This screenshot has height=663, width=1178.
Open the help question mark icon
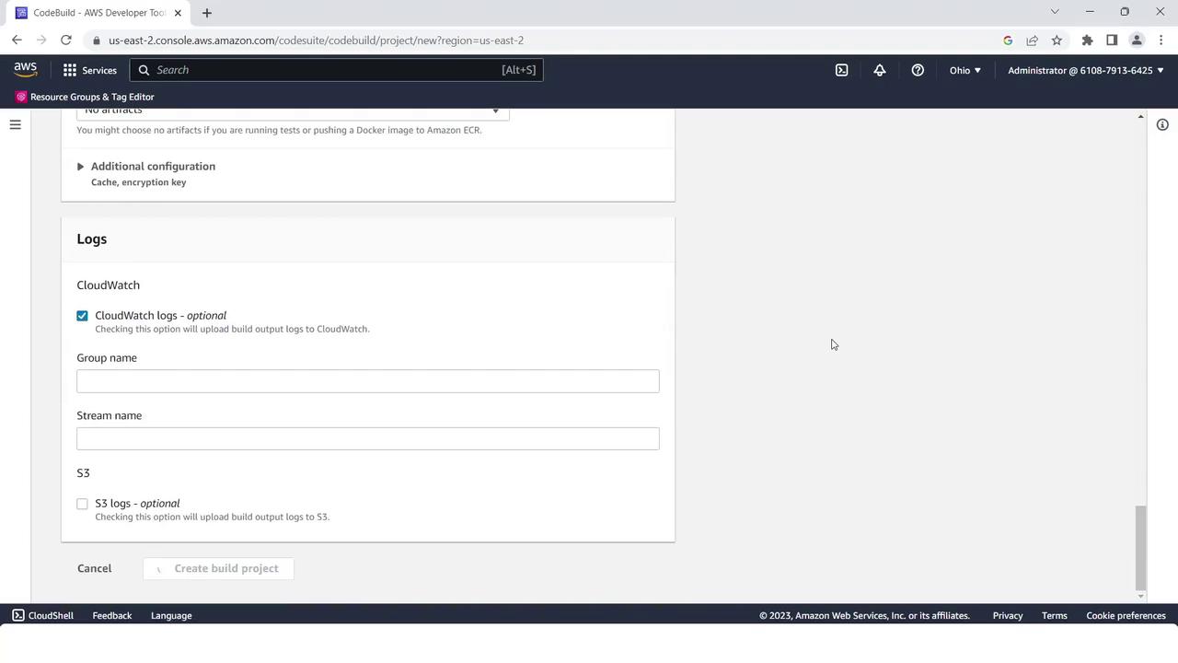pyautogui.click(x=918, y=70)
